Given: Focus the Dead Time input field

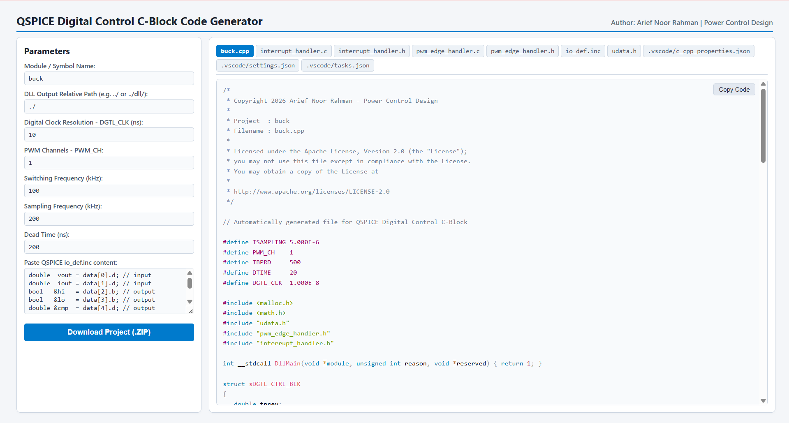Looking at the screenshot, I should (109, 247).
